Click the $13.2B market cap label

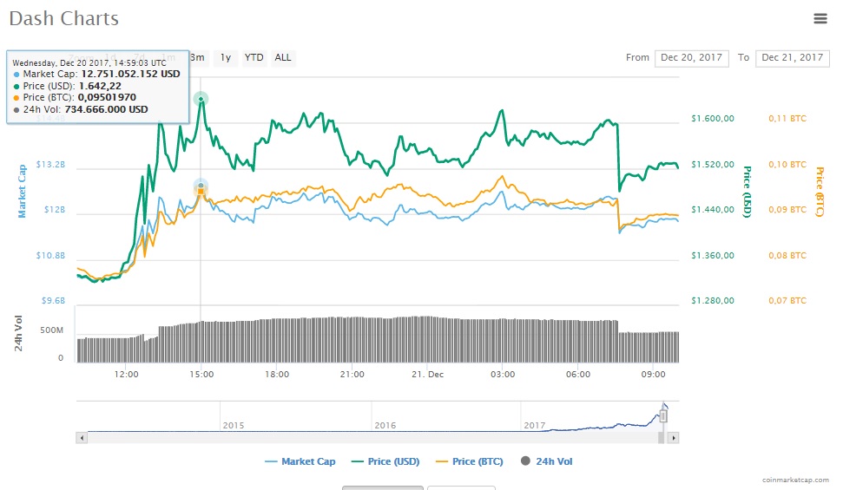pos(50,165)
